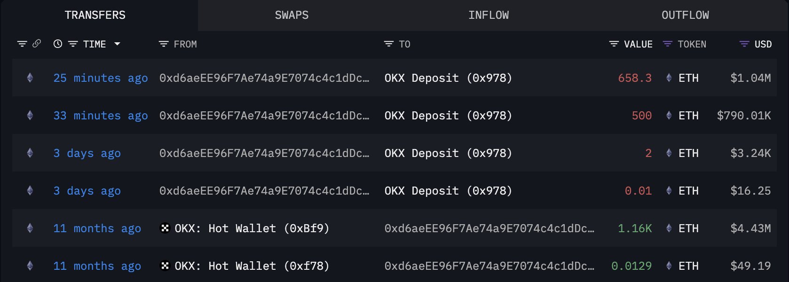This screenshot has height=282, width=789.
Task: Switch to the SWAPS tab
Action: (292, 15)
